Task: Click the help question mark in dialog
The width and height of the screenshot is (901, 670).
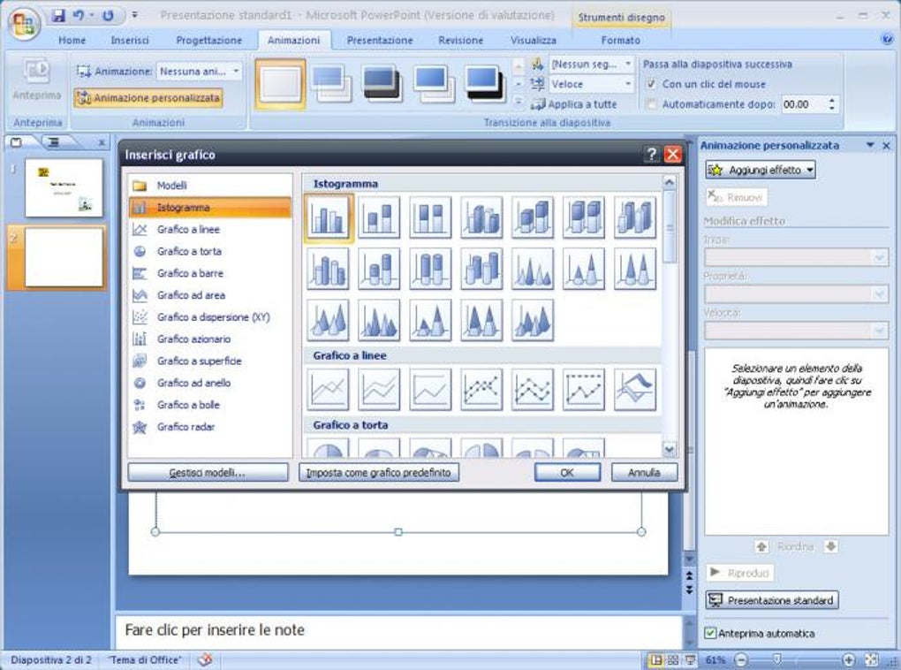Action: point(651,154)
